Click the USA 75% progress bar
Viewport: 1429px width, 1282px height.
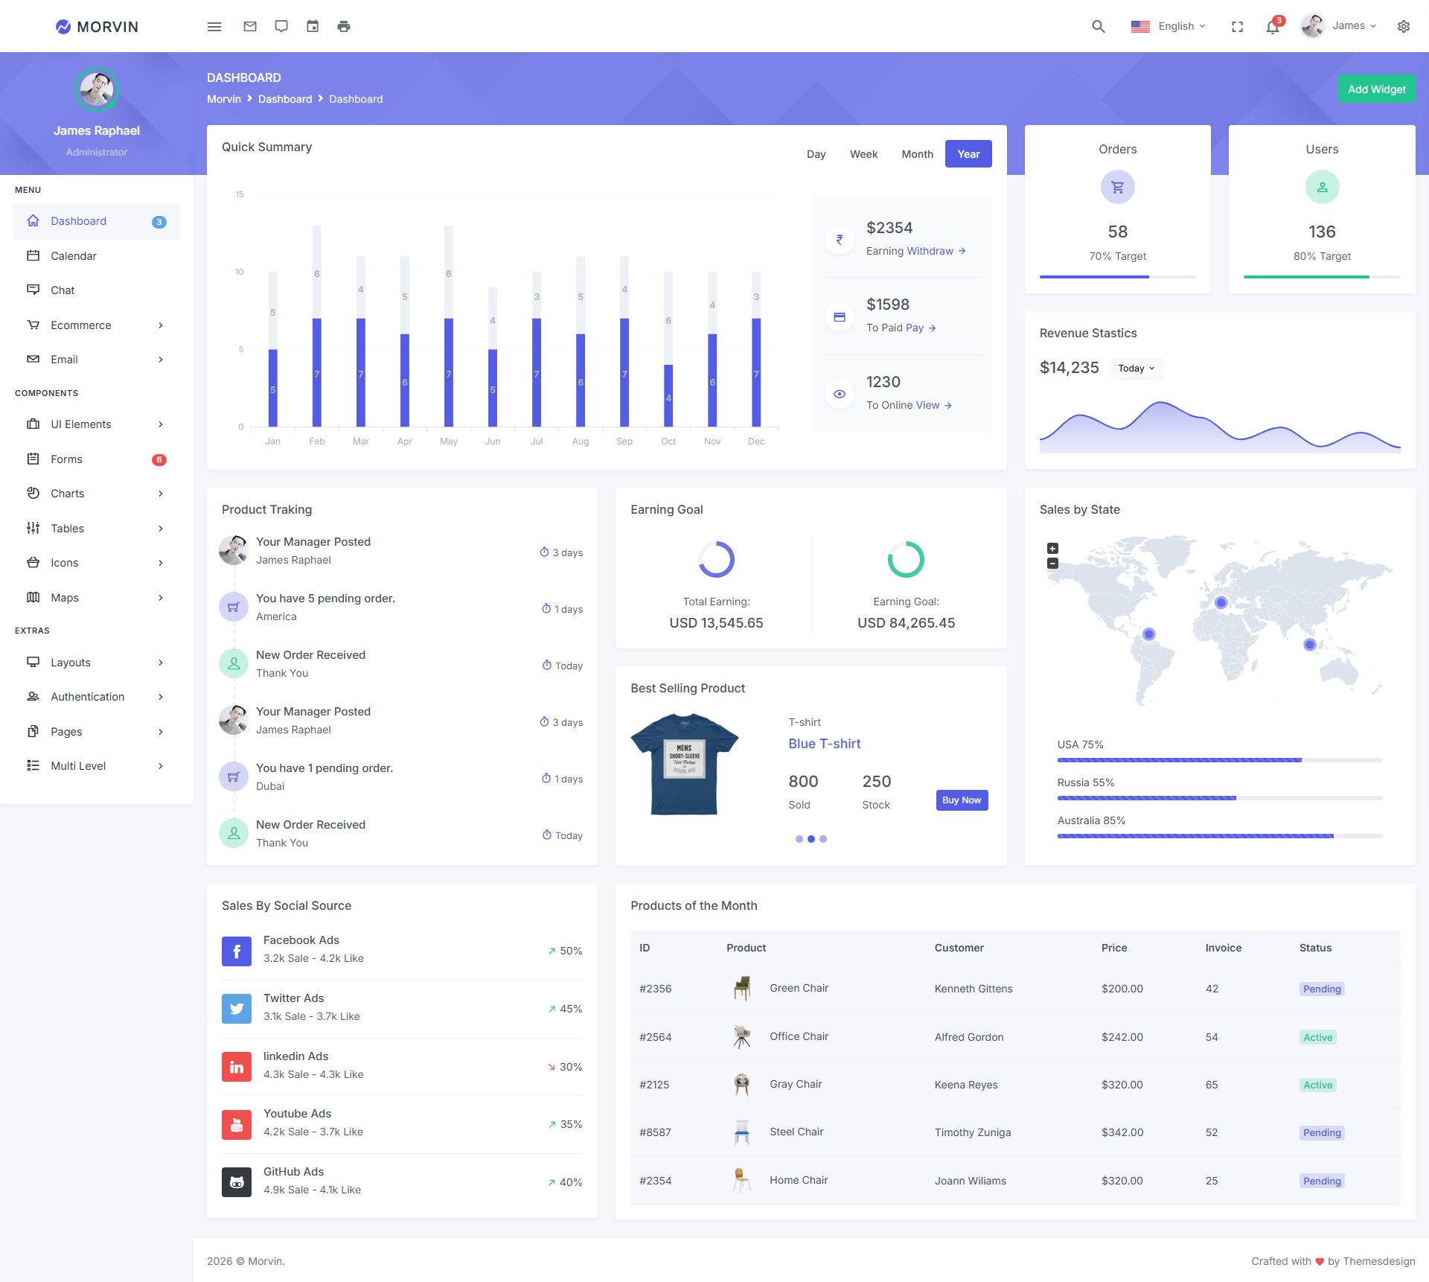pyautogui.click(x=1220, y=760)
